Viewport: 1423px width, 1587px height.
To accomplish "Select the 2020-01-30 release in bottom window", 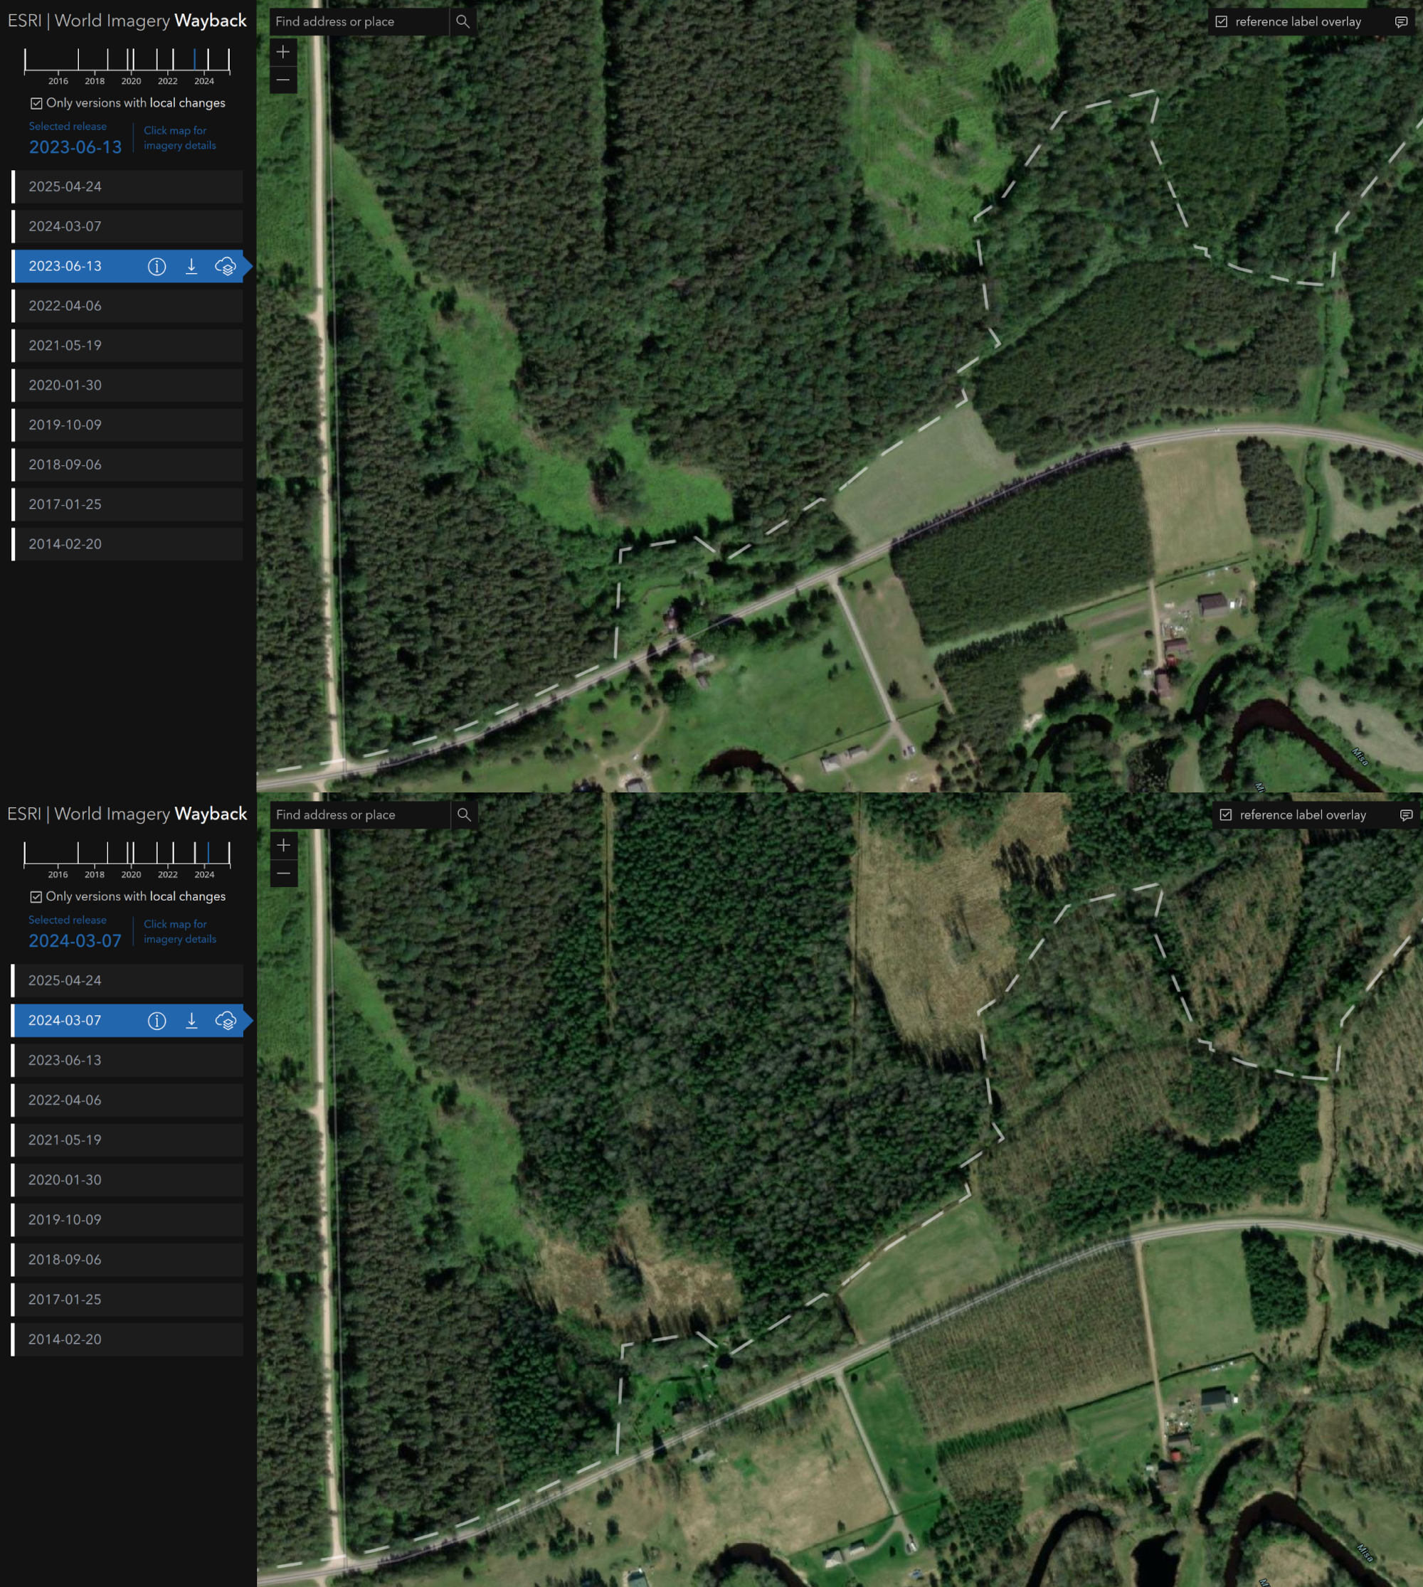I will click(x=127, y=1179).
